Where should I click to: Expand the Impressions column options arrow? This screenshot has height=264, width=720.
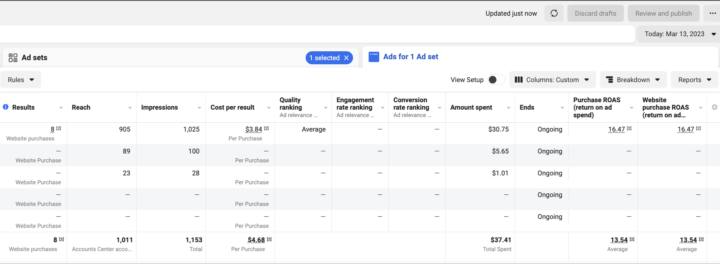coord(199,108)
